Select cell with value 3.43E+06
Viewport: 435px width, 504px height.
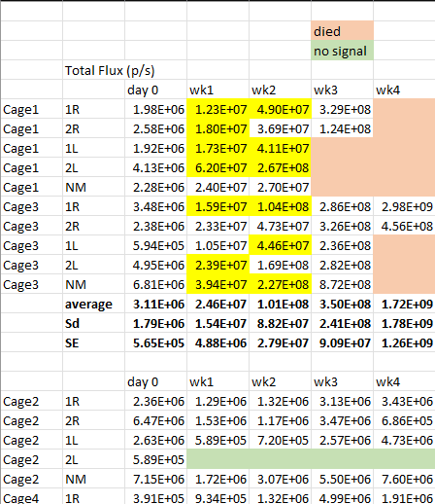point(404,401)
